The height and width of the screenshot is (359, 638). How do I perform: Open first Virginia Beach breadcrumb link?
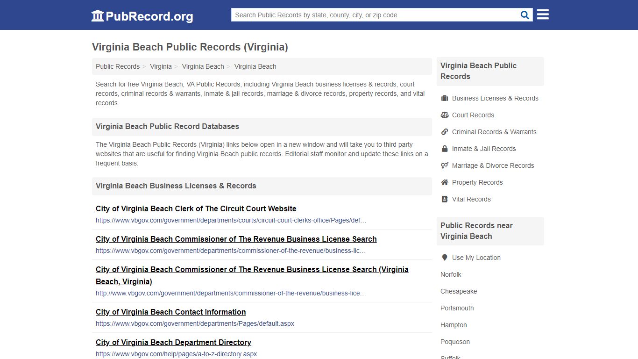pyautogui.click(x=203, y=66)
